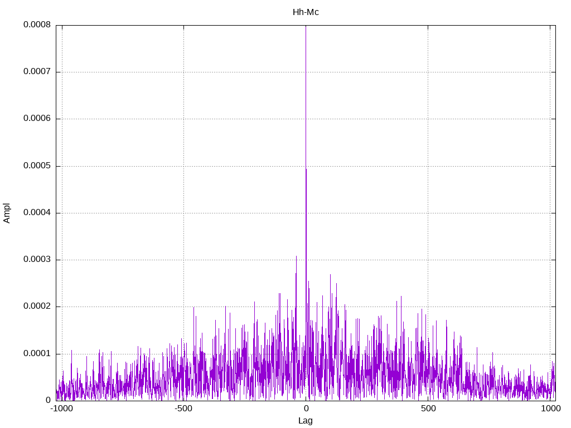Click the positive-lag peak reaching about 0.00027
The width and height of the screenshot is (571, 428).
coord(330,275)
